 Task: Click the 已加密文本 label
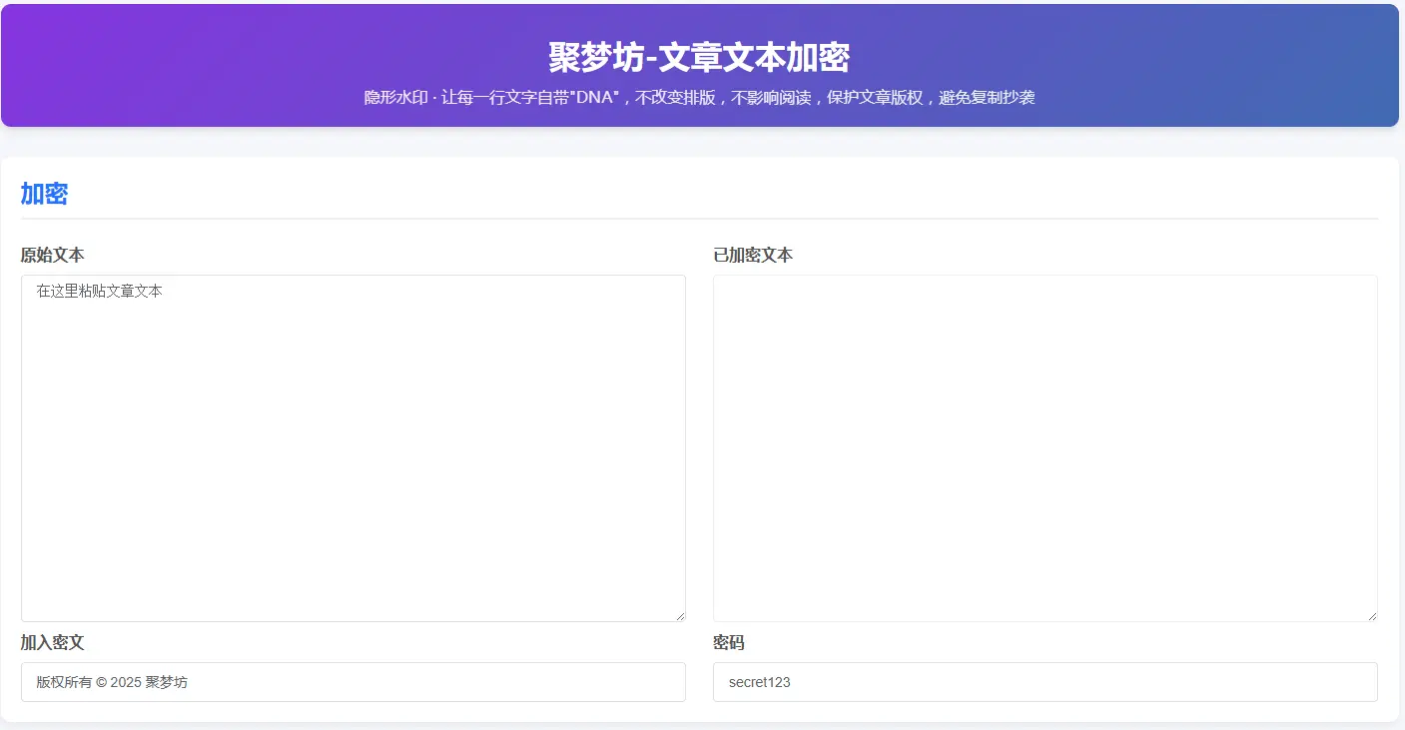coord(753,256)
